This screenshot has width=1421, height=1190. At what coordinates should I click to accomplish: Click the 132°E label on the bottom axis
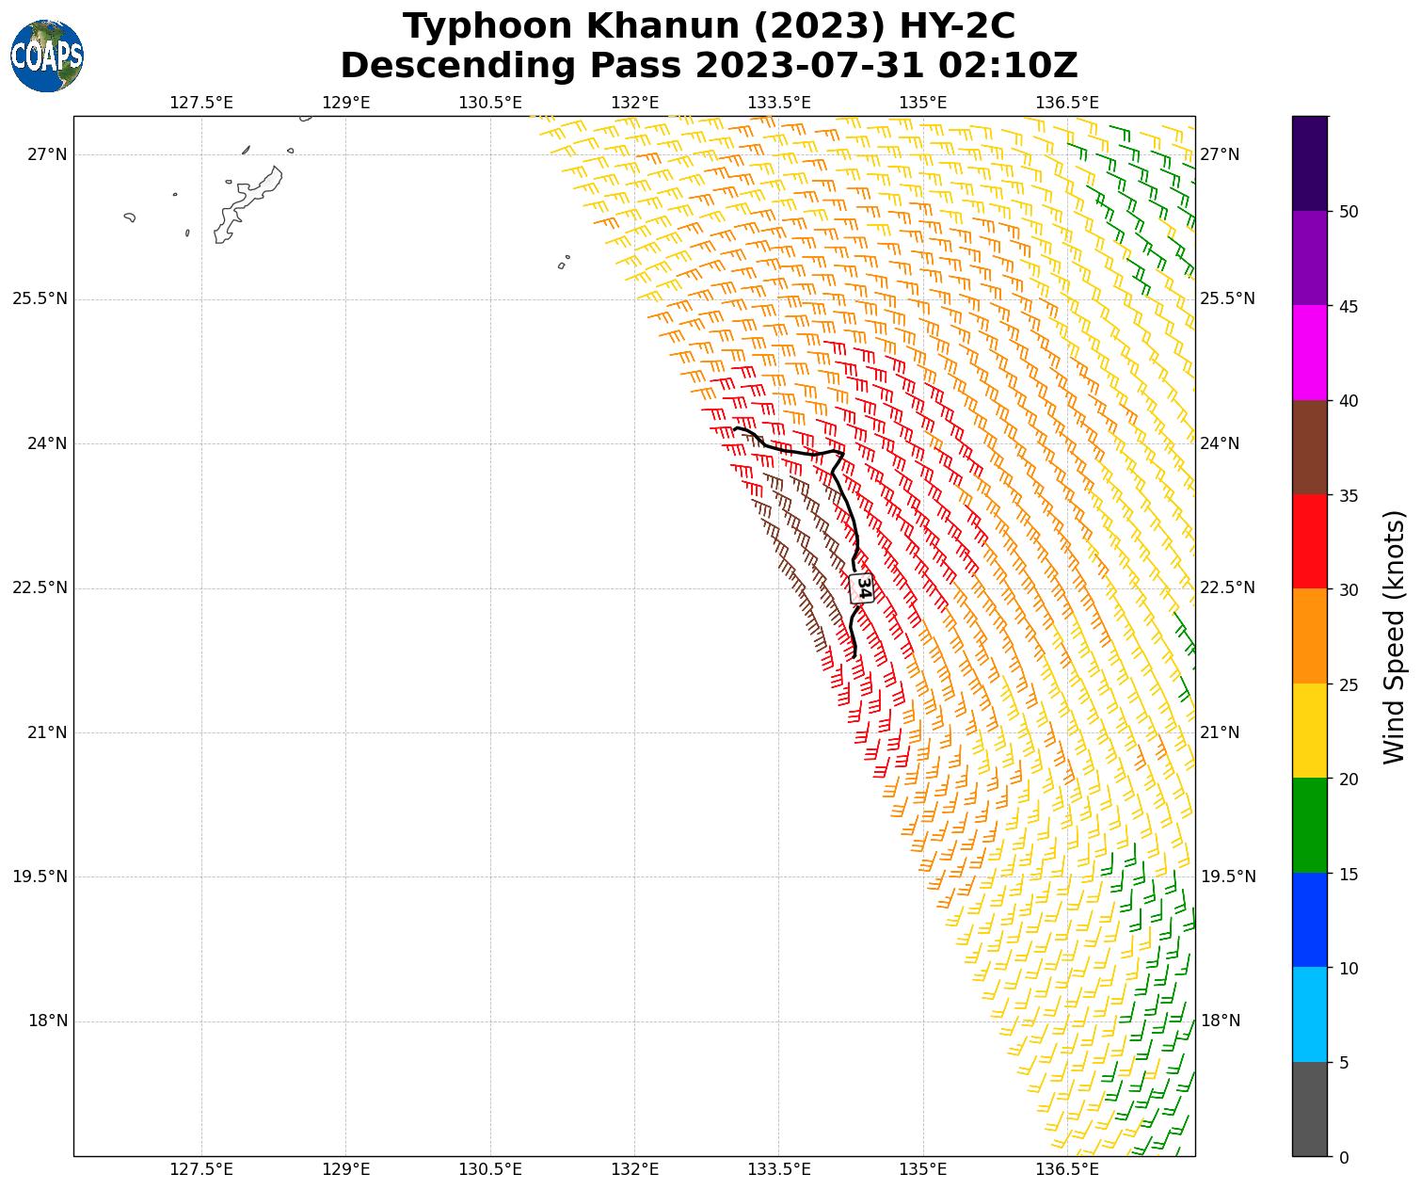[x=634, y=1169]
